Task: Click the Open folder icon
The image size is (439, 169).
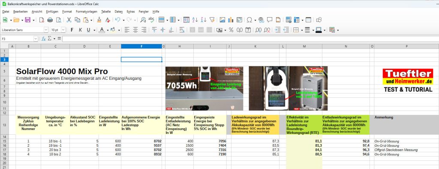Action: pos(16,20)
